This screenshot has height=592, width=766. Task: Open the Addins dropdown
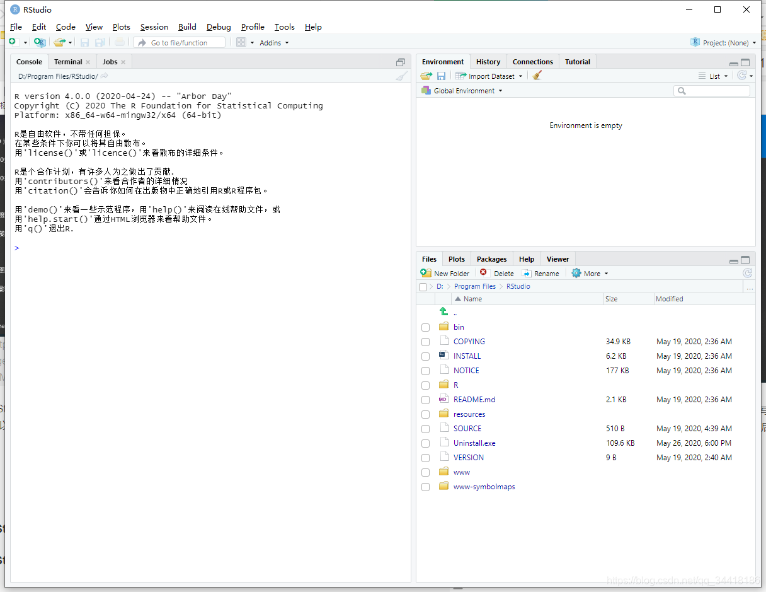click(x=274, y=43)
